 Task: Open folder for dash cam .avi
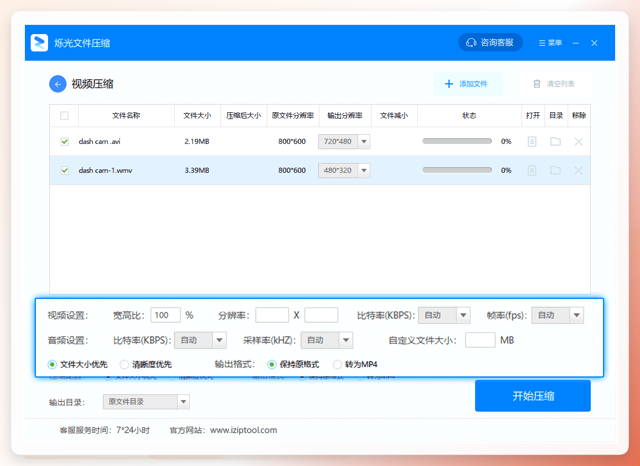click(x=555, y=142)
